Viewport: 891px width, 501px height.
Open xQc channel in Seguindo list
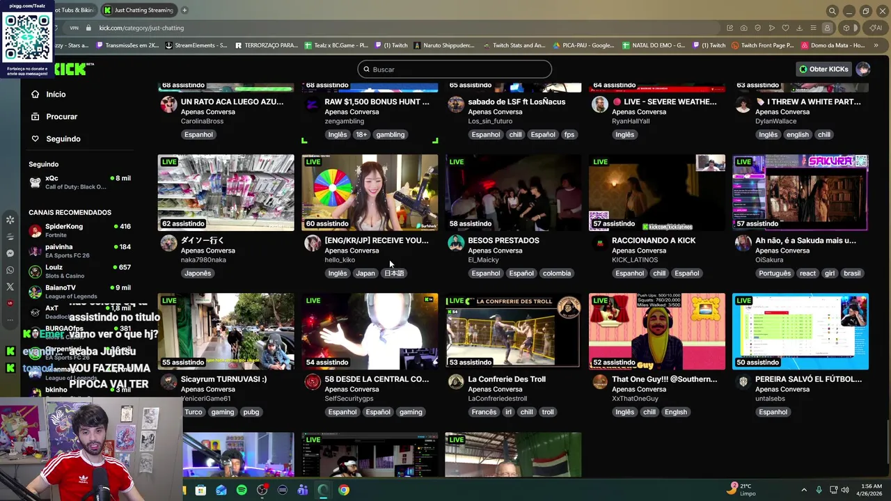pyautogui.click(x=79, y=182)
